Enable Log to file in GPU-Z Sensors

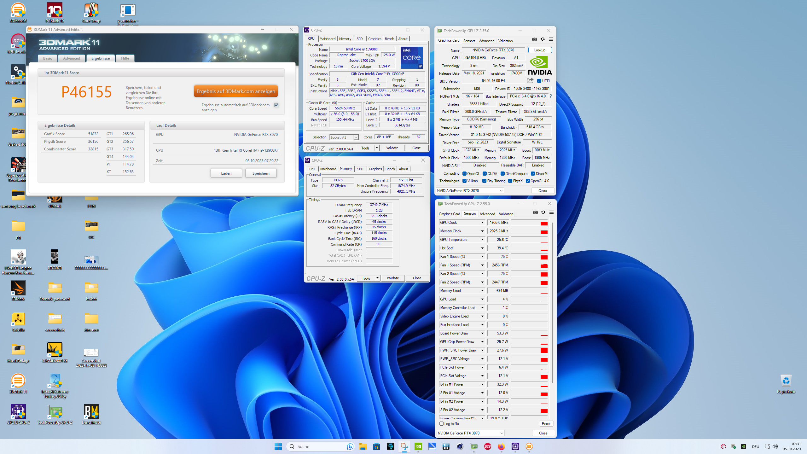tap(442, 424)
